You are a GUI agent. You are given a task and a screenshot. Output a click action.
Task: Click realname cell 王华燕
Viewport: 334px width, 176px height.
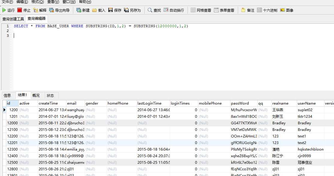click(284, 110)
